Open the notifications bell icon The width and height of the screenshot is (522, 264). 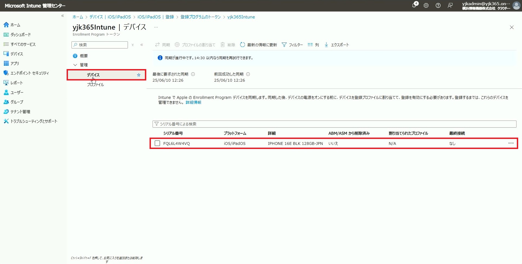(x=414, y=5)
